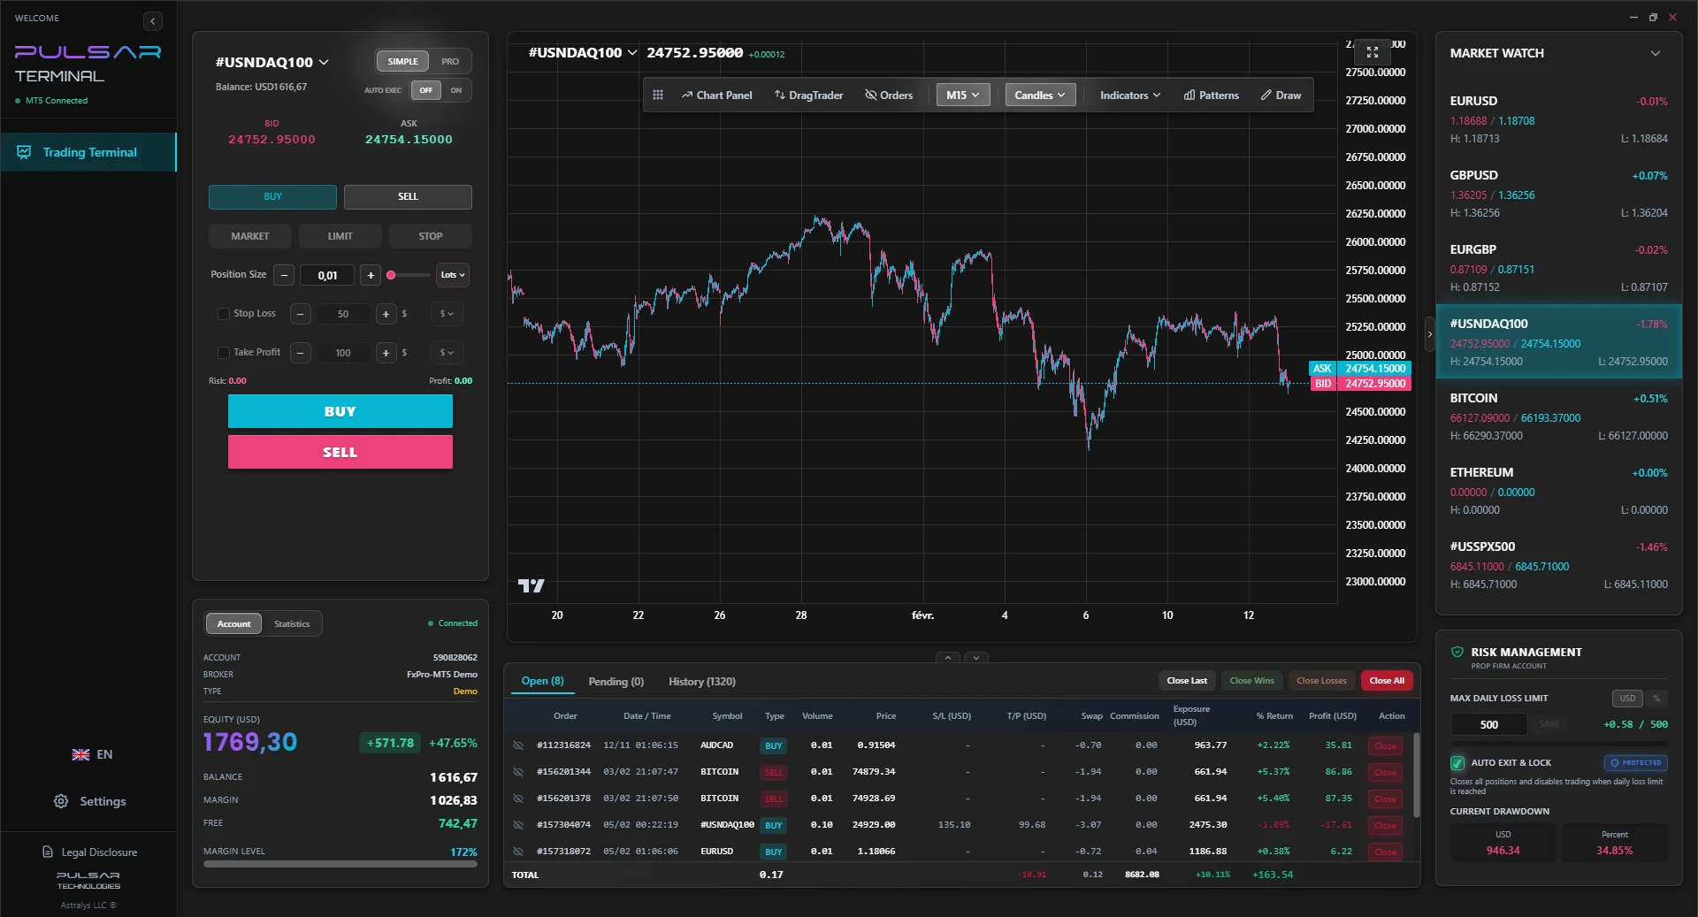Switch order panel to SIMPLE mode
This screenshot has height=917, width=1698.
pyautogui.click(x=402, y=61)
